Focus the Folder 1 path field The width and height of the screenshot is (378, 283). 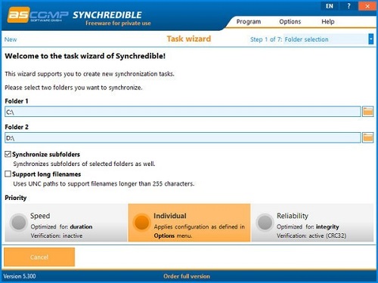(x=183, y=112)
